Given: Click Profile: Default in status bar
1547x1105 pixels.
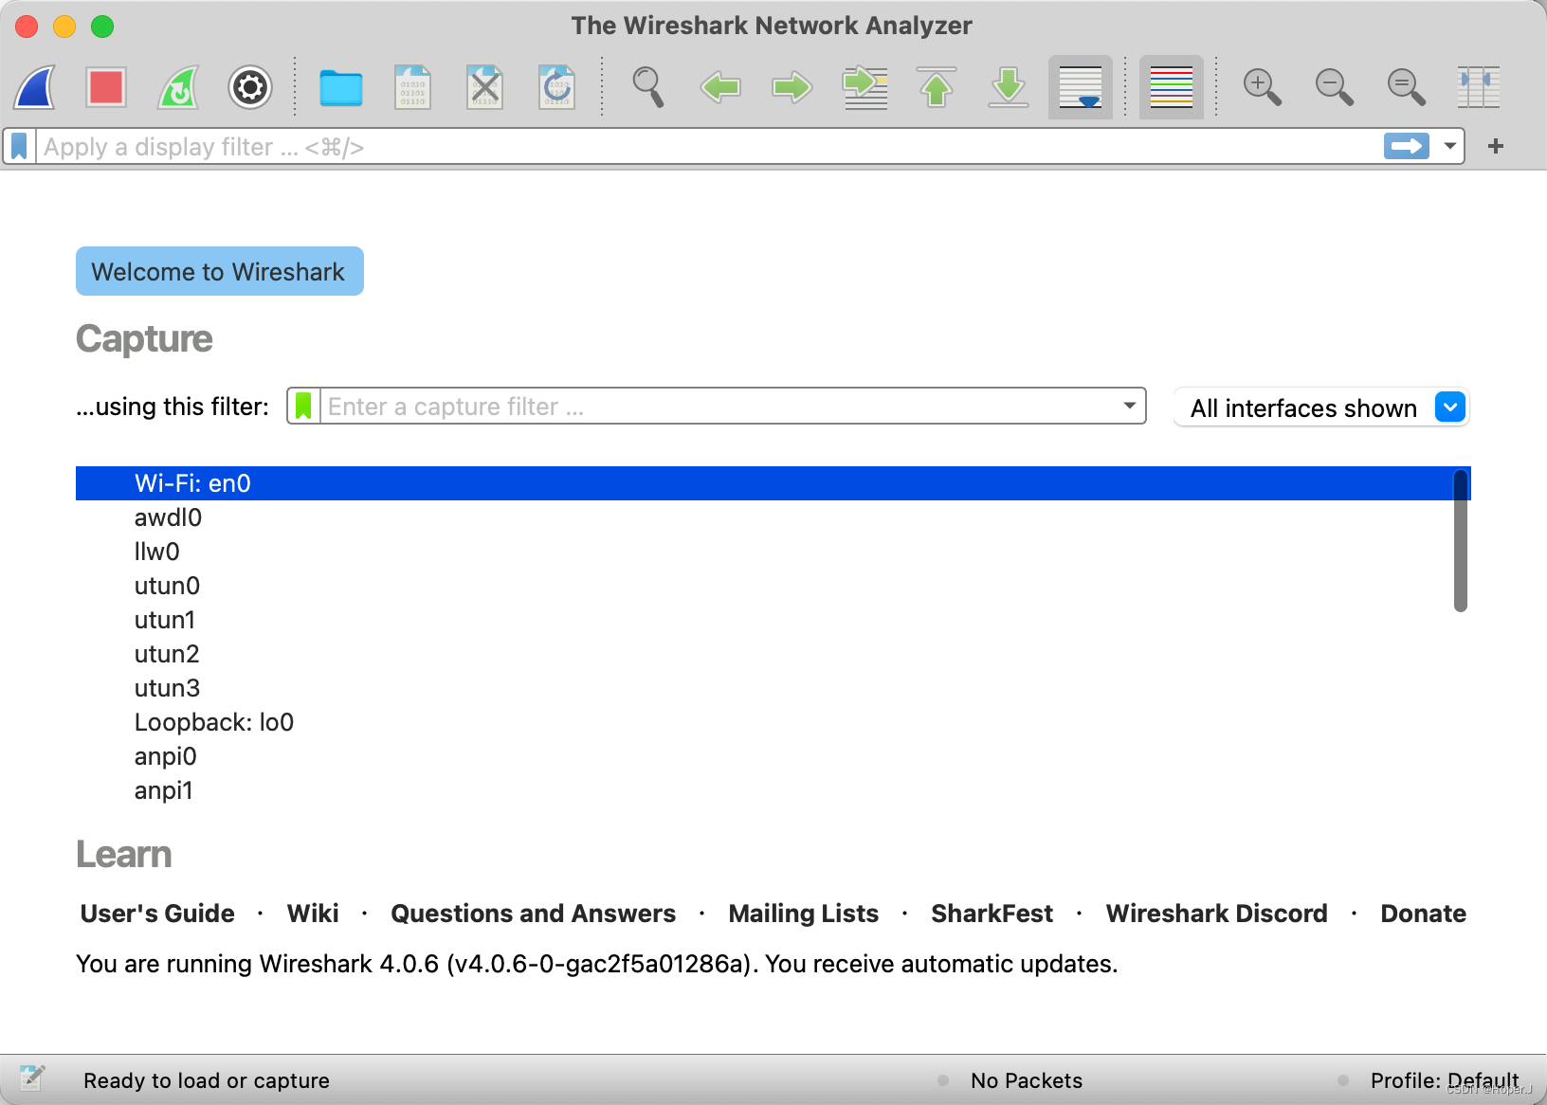Looking at the screenshot, I should [x=1445, y=1080].
